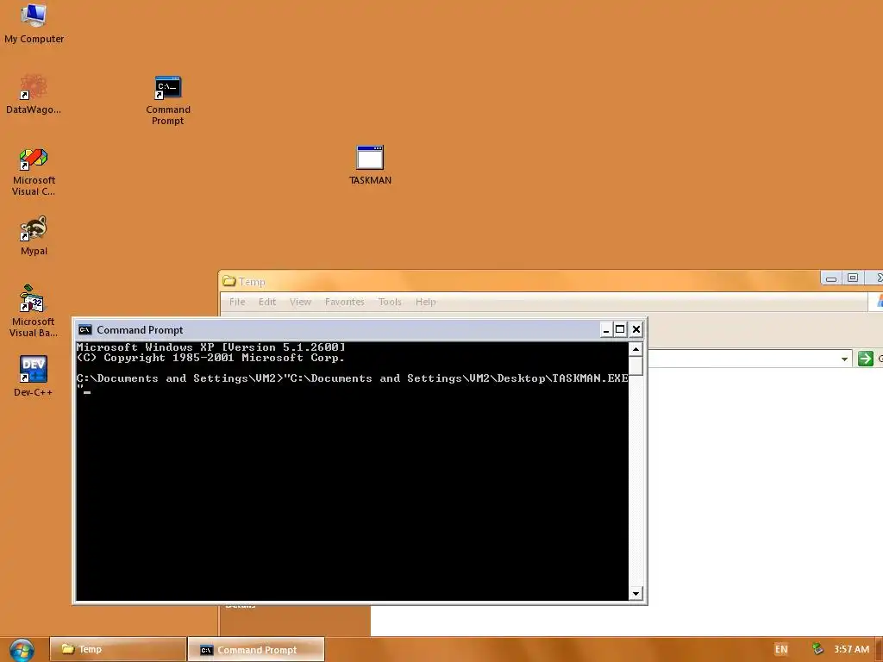Open the Help menu in Temp window

click(426, 302)
